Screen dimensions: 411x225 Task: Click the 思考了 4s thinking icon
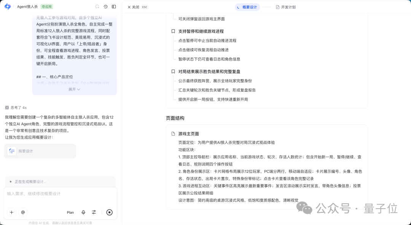[7, 107]
